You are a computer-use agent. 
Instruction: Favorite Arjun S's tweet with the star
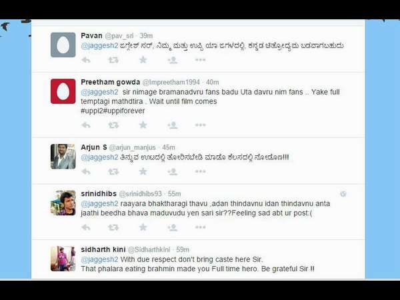143,171
